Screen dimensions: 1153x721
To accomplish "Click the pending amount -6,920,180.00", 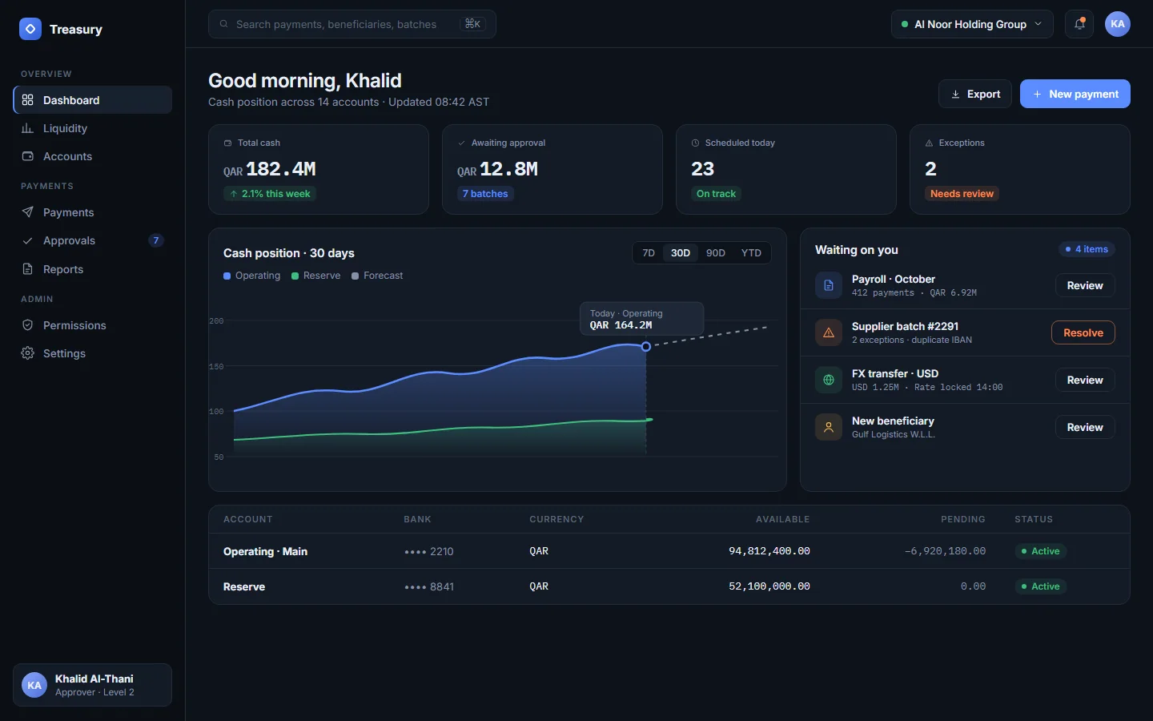I will pos(945,551).
